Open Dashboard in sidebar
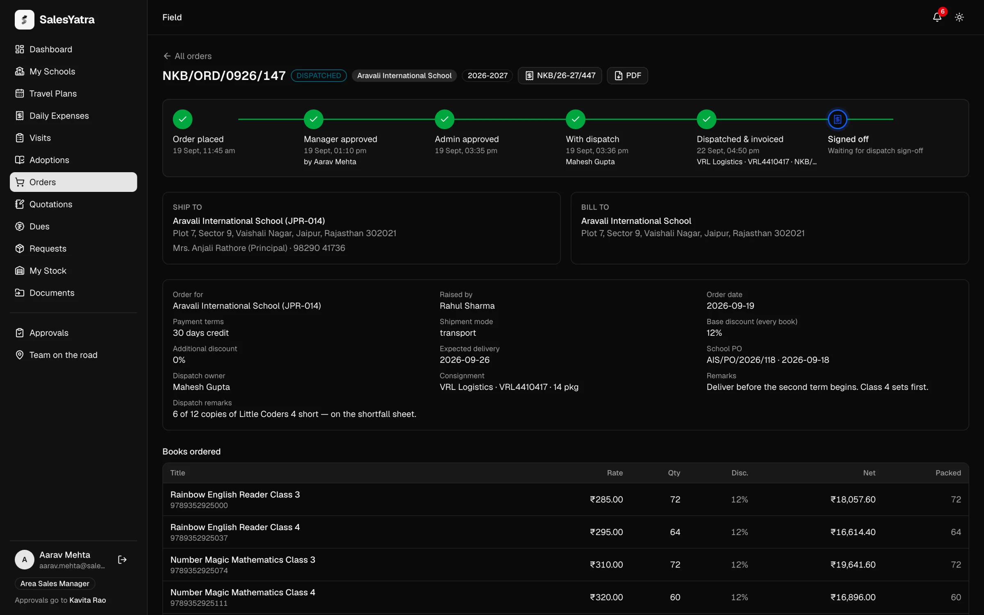Viewport: 984px width, 615px height. coord(73,49)
